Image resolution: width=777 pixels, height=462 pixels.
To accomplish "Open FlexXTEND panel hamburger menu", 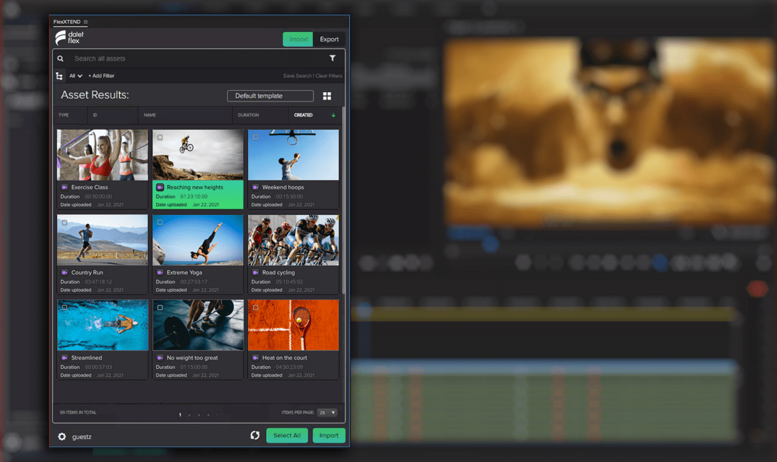I will [x=85, y=22].
